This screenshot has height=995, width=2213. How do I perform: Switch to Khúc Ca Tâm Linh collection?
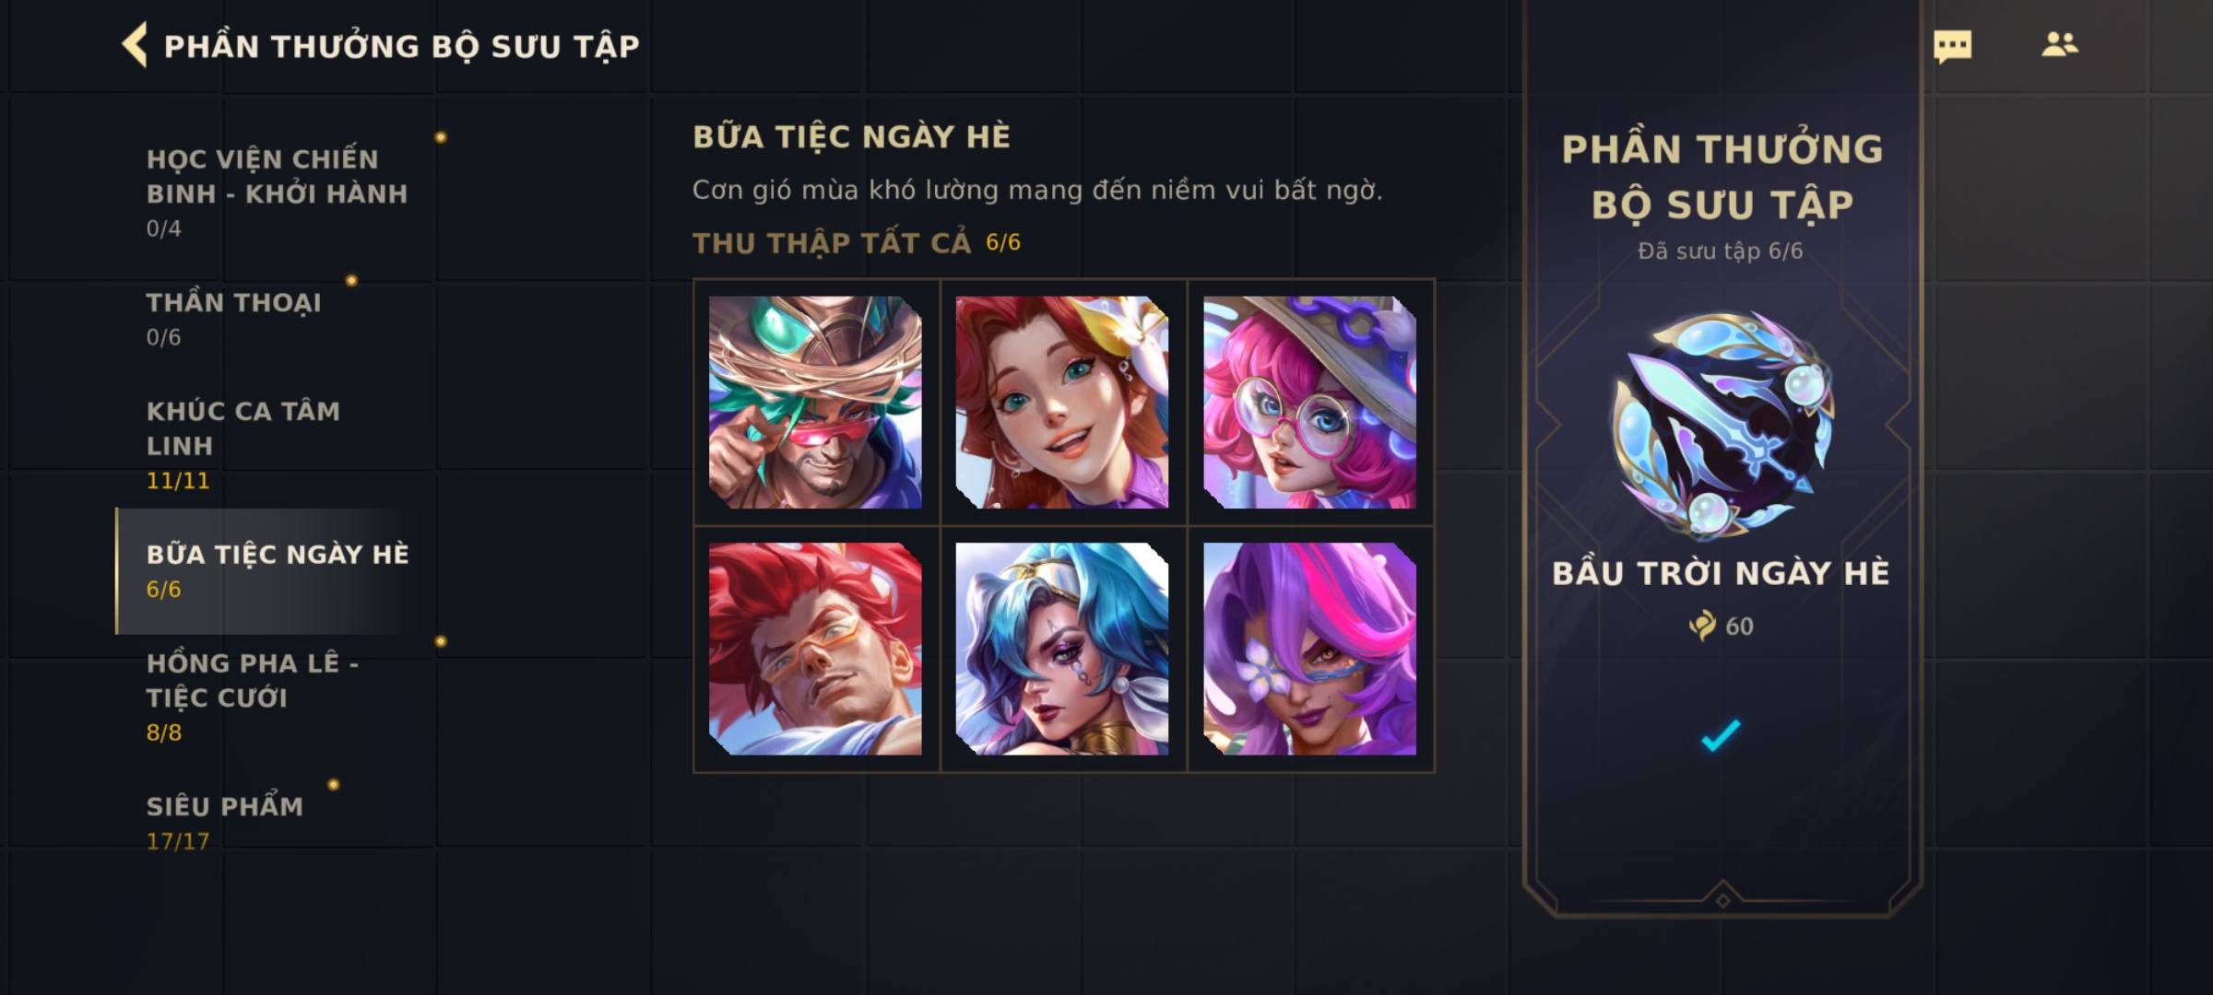click(277, 444)
